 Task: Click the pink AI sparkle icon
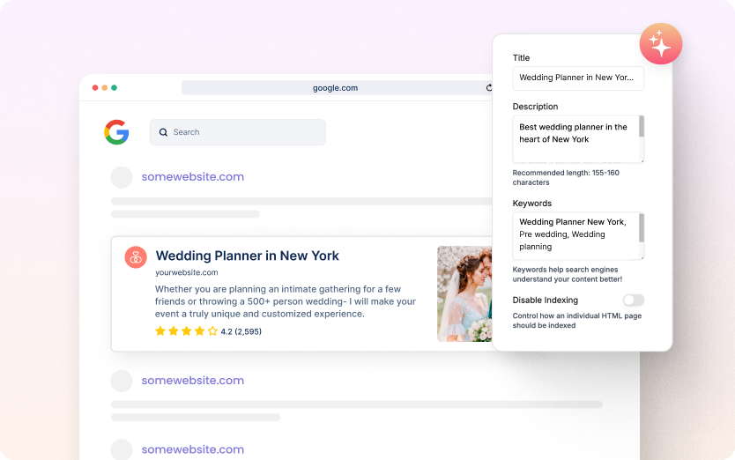[660, 44]
